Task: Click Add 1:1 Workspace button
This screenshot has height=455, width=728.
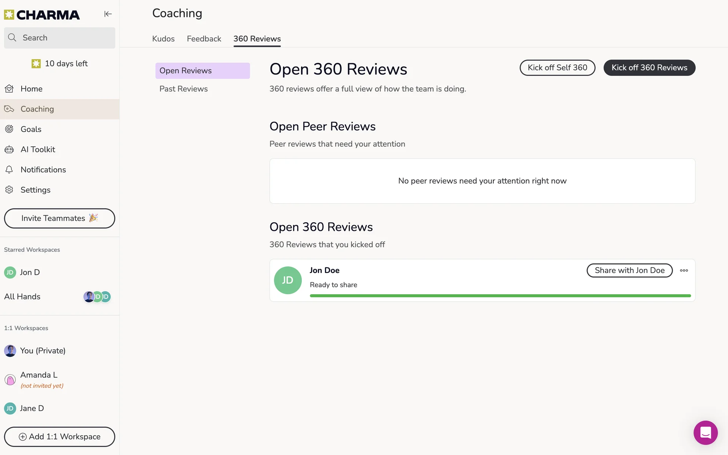Action: (60, 437)
